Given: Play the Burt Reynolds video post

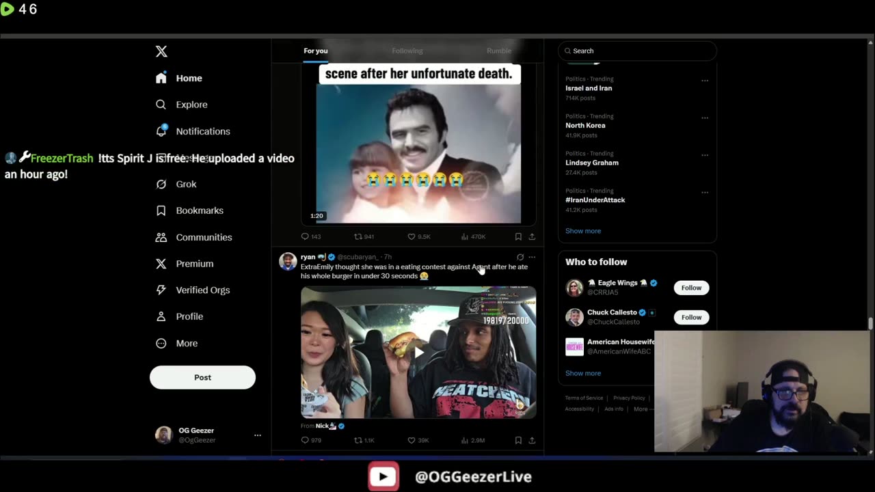Looking at the screenshot, I should coord(418,154).
